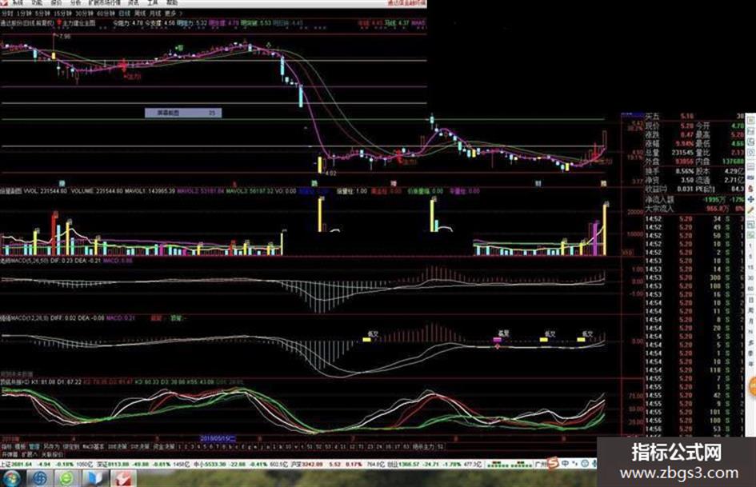The image size is (756, 487).
Task: Click the 创业 index value in status bar
Action: (407, 465)
